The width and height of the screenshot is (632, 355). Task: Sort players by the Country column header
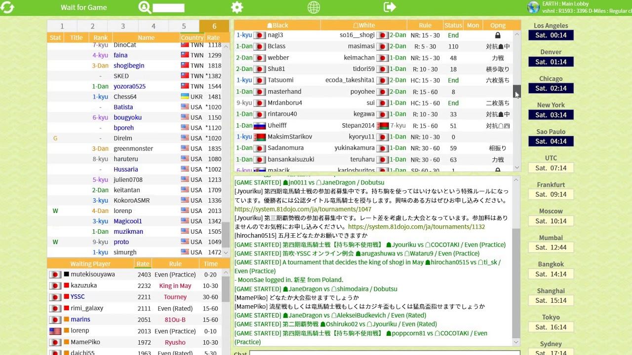click(x=192, y=37)
